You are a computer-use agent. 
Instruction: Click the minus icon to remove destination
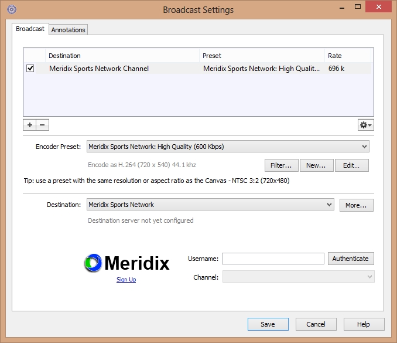42,125
